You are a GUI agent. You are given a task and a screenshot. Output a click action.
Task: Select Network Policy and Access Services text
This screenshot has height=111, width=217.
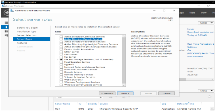point(85,67)
